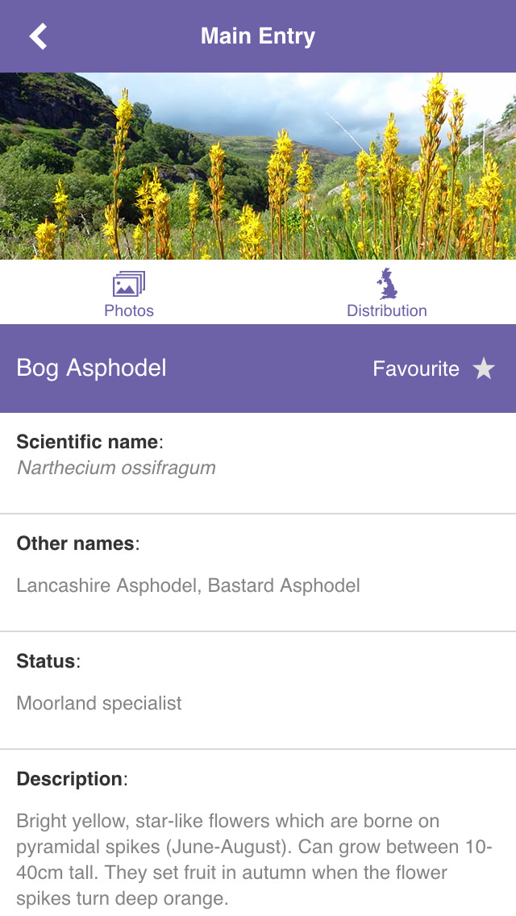Select the Distribution tab label
The image size is (516, 916).
pos(387,310)
